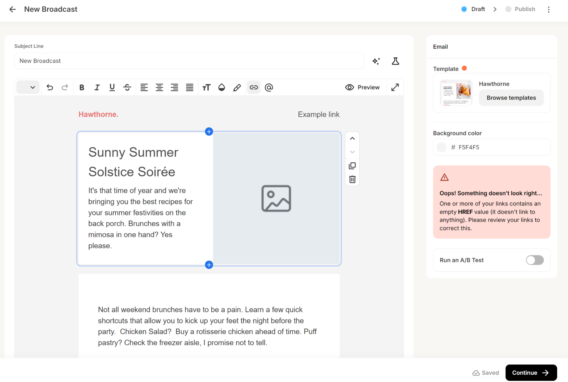Open the three-dot more options menu
Image resolution: width=568 pixels, height=382 pixels.
(x=549, y=9)
